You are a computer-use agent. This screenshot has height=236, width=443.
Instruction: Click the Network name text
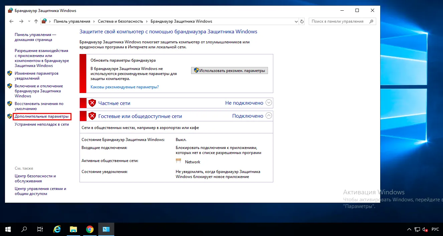point(192,162)
